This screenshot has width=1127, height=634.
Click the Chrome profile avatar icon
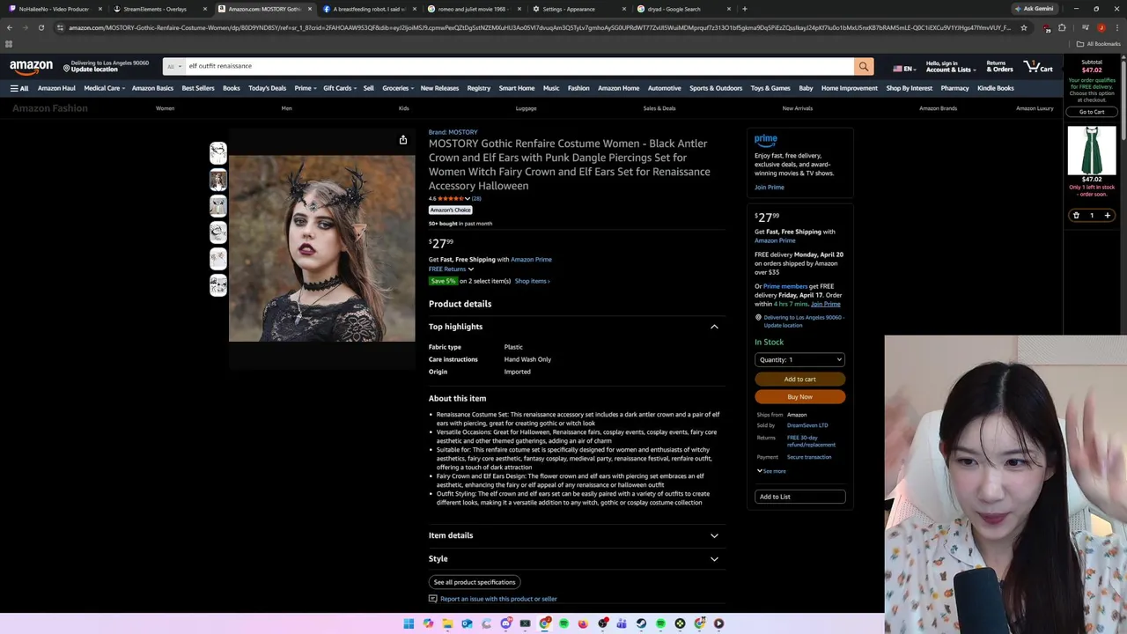(1101, 27)
